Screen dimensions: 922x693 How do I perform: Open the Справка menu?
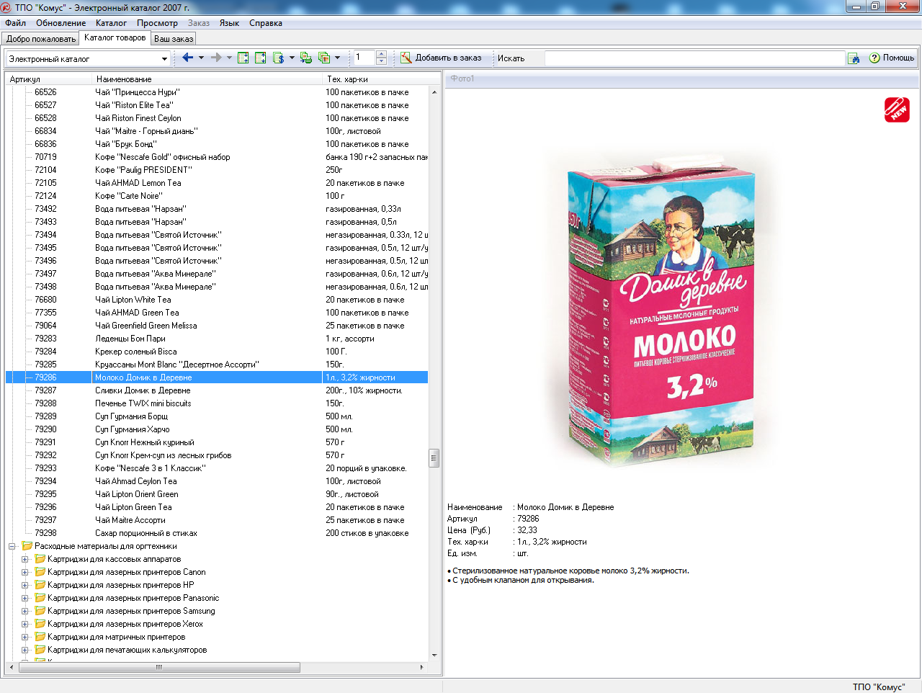pos(266,23)
